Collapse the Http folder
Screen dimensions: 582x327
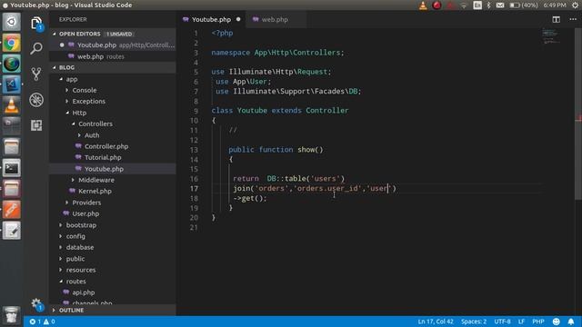pos(79,113)
